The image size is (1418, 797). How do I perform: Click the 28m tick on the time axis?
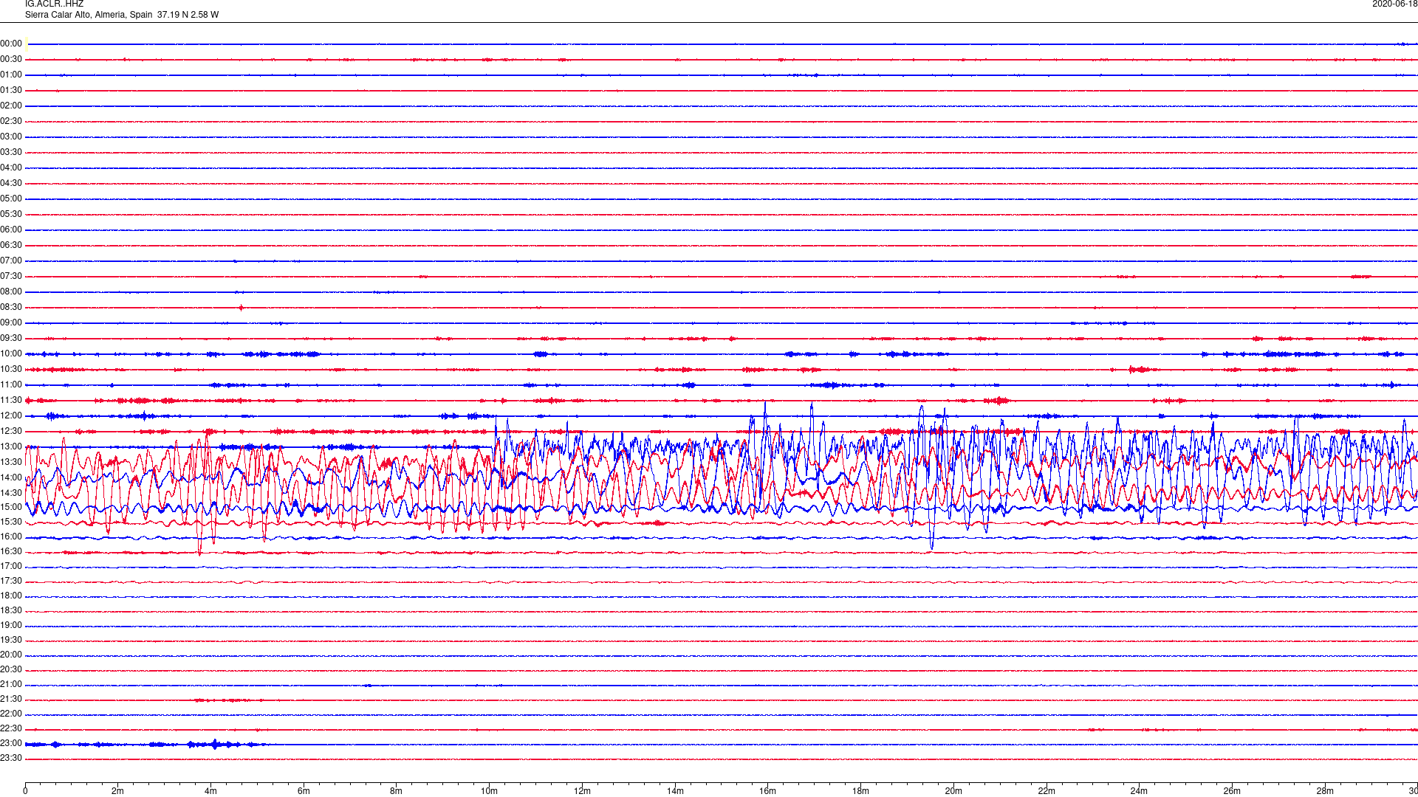[x=1325, y=791]
